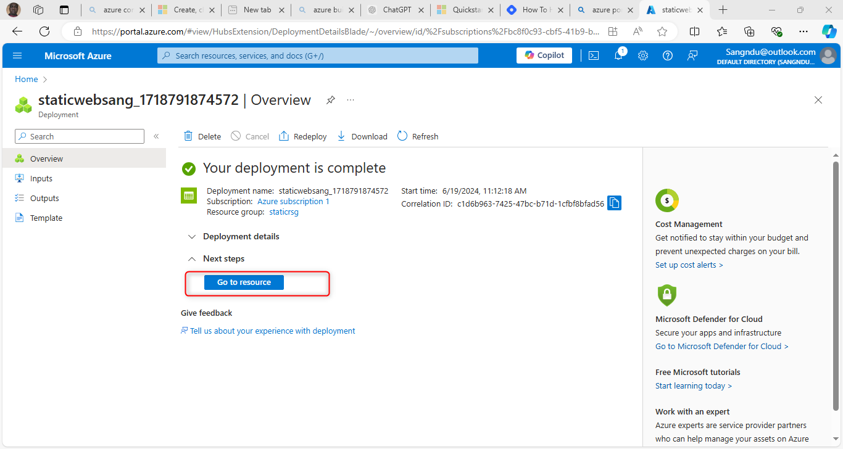This screenshot has width=843, height=449.
Task: Open the Azure portal hamburger menu
Action: pos(17,56)
